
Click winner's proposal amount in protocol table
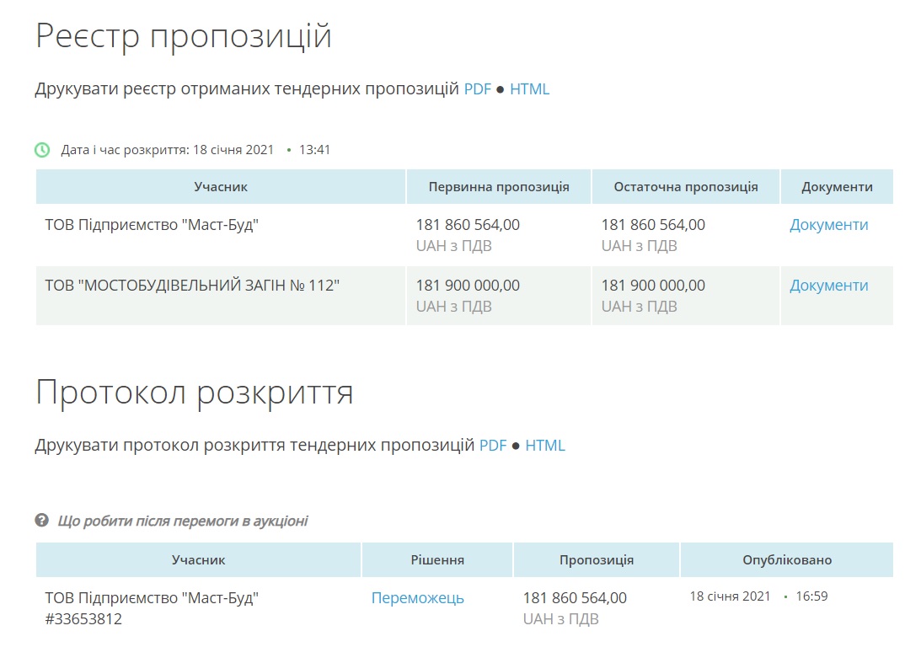[575, 598]
